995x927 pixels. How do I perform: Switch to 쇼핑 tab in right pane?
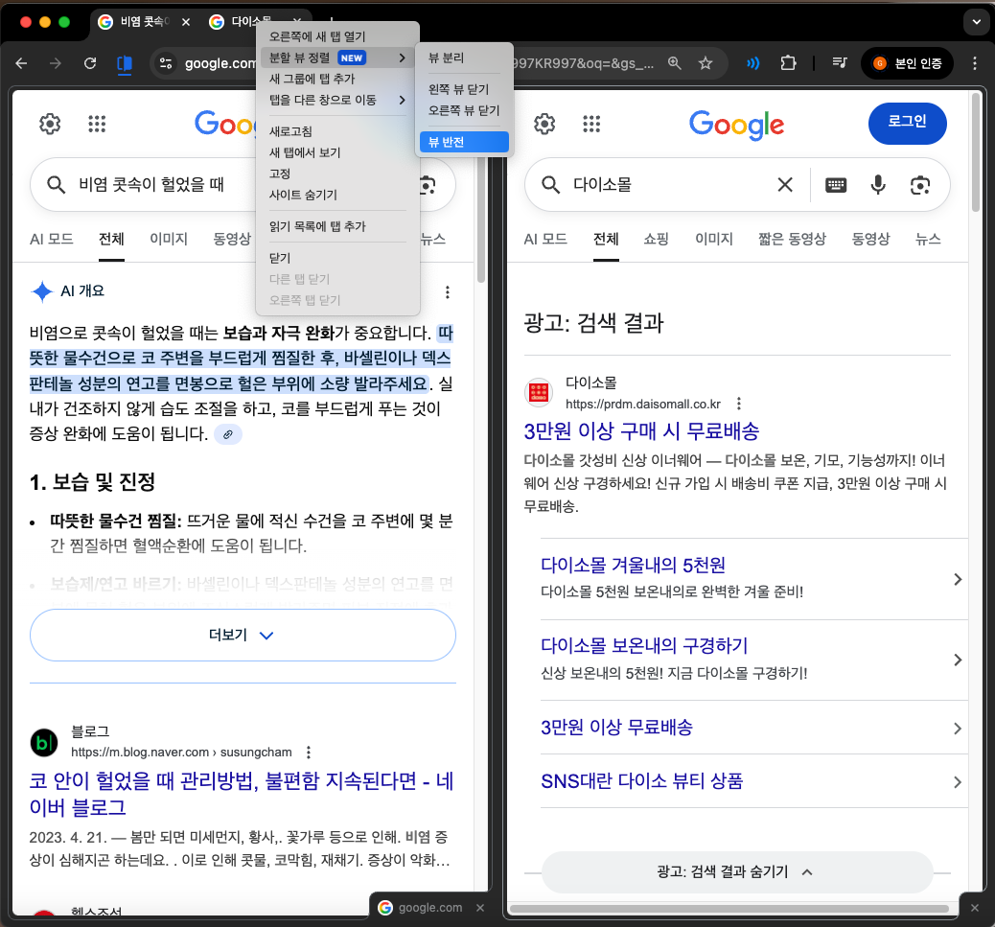657,239
